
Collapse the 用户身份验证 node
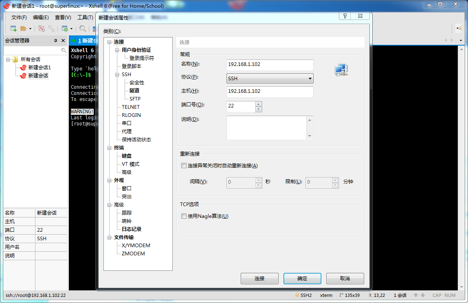(117, 50)
